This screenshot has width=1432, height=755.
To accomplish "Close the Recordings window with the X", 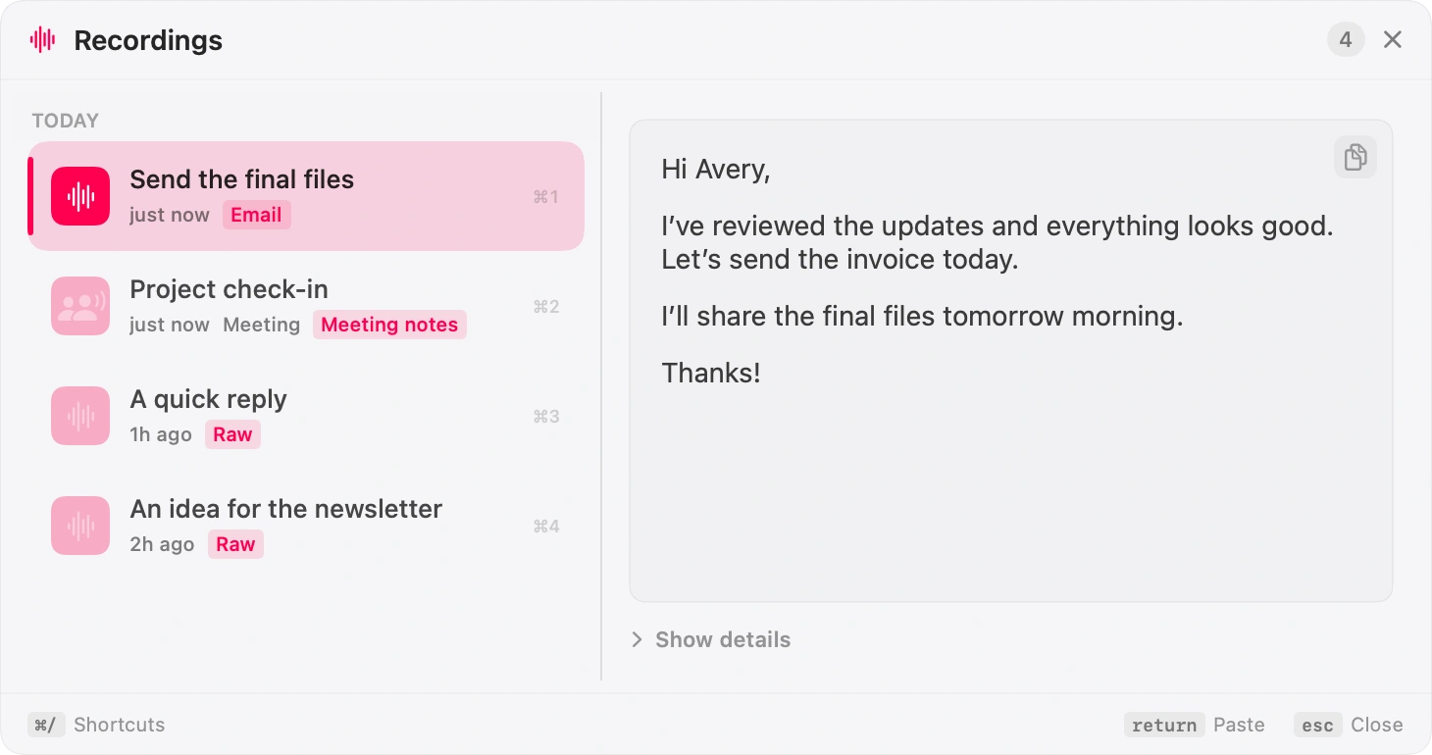I will 1393,39.
